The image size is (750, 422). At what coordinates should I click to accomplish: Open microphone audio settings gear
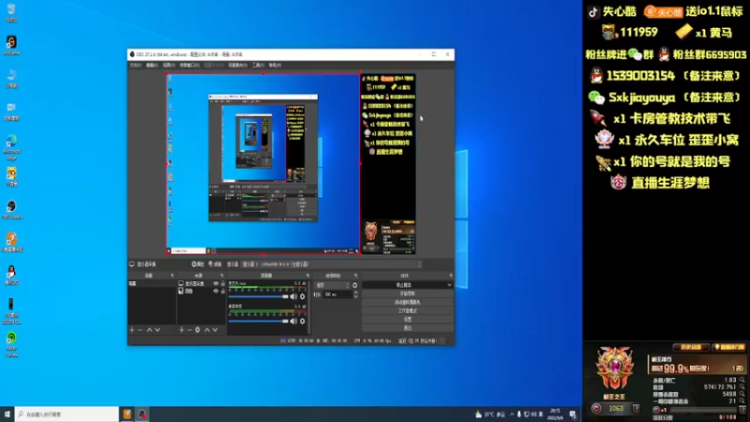302,296
